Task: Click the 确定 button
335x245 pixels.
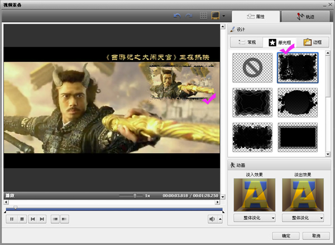Action: click(x=286, y=236)
